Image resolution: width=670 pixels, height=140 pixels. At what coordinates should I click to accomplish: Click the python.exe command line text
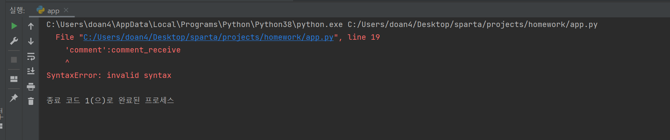click(x=322, y=24)
